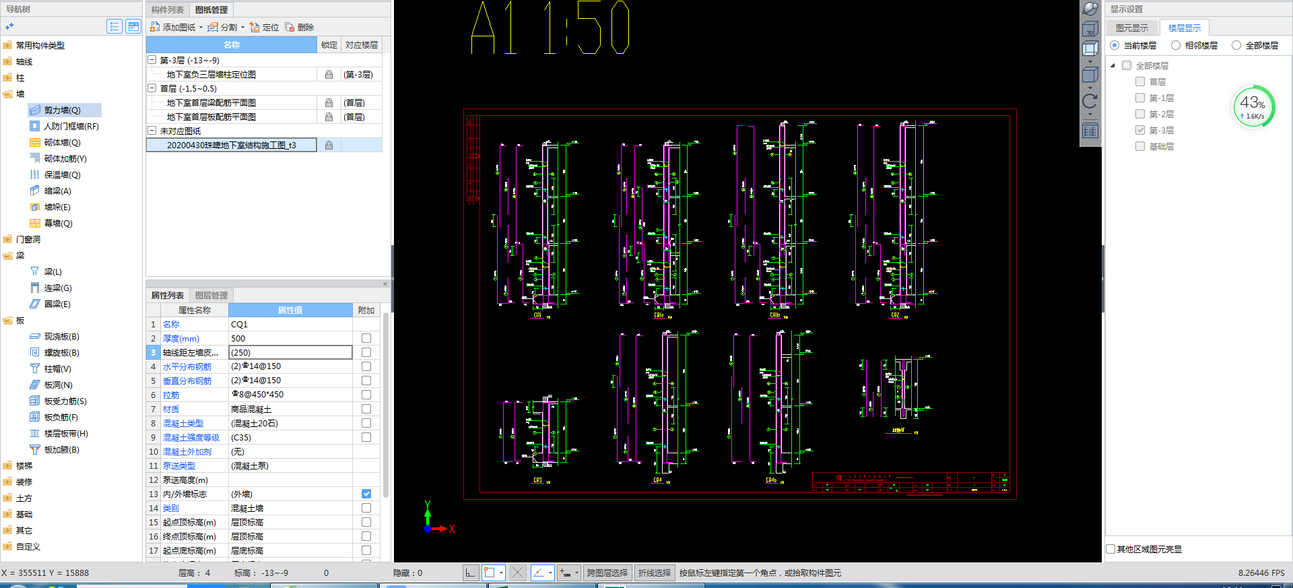Click the solid cube view icon
This screenshot has height=588, width=1293.
(x=1090, y=75)
